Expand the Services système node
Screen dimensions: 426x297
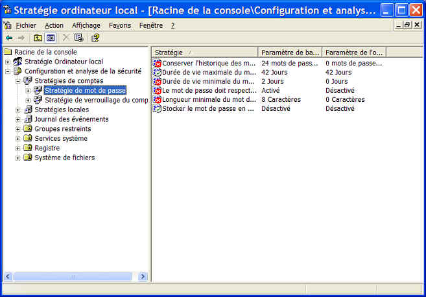pyautogui.click(x=18, y=139)
